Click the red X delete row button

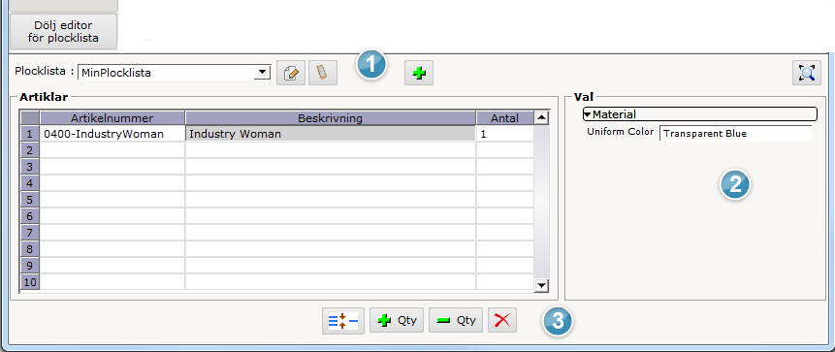[502, 320]
